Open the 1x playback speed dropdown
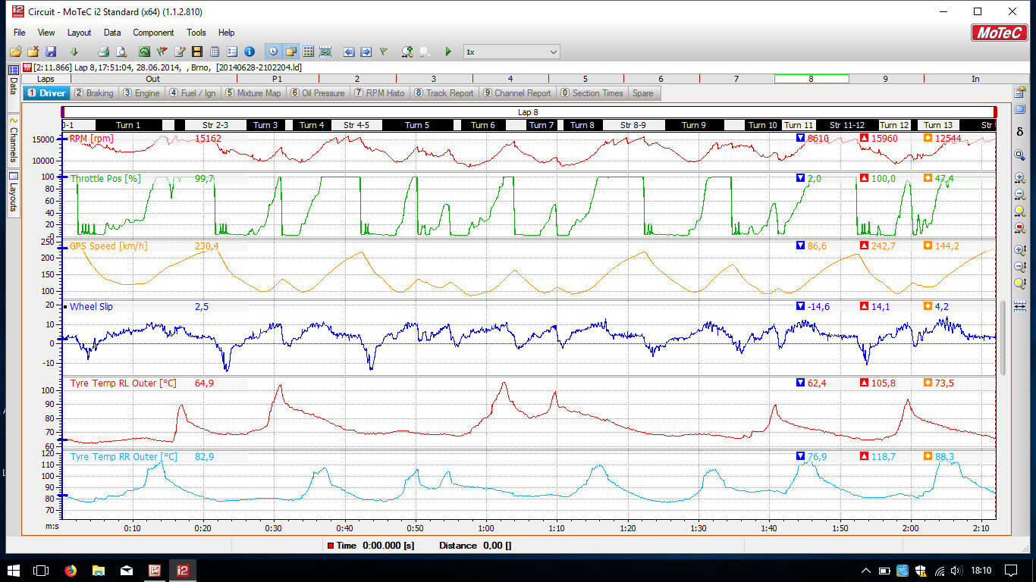The width and height of the screenshot is (1036, 582). point(553,52)
